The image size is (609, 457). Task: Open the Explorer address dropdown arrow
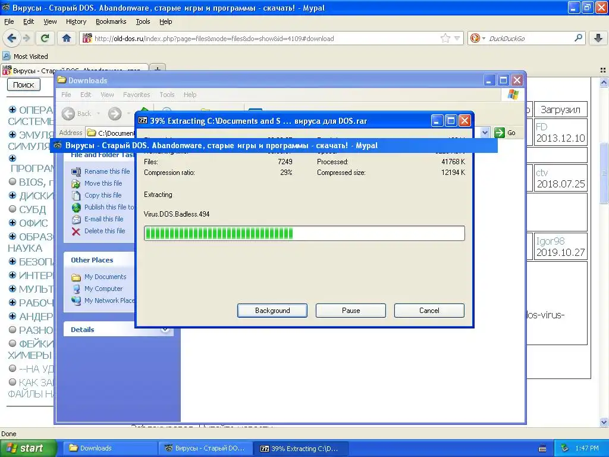coord(485,133)
